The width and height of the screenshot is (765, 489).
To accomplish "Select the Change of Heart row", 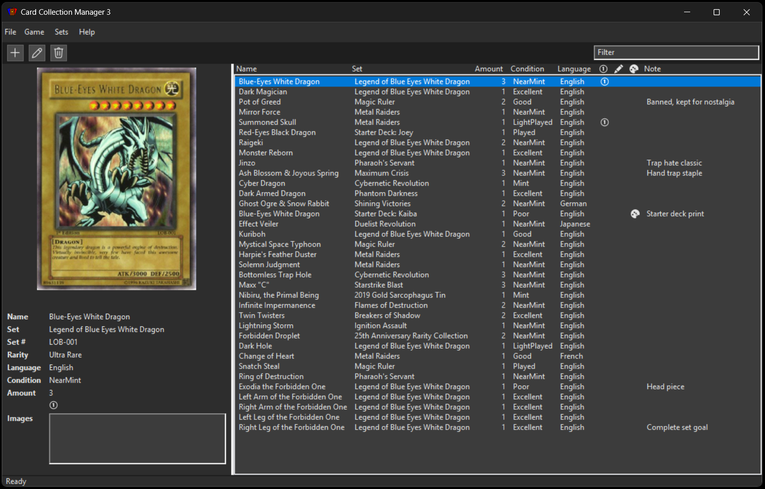I will click(x=498, y=356).
